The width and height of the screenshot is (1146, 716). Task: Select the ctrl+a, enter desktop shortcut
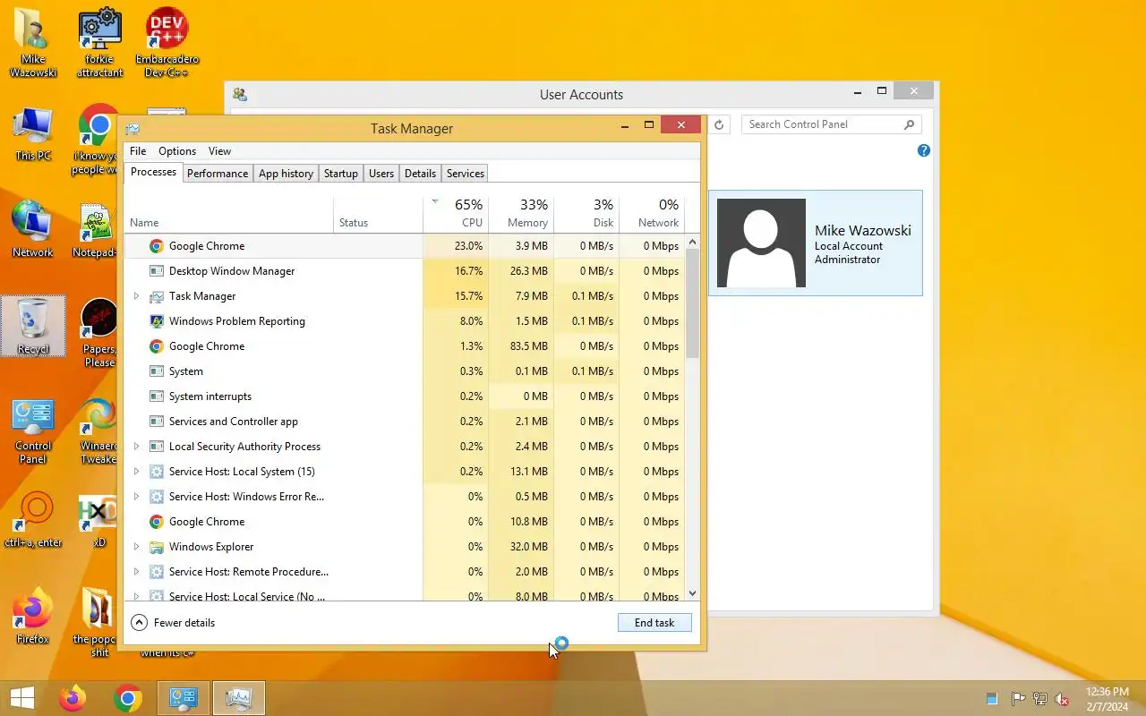[33, 519]
